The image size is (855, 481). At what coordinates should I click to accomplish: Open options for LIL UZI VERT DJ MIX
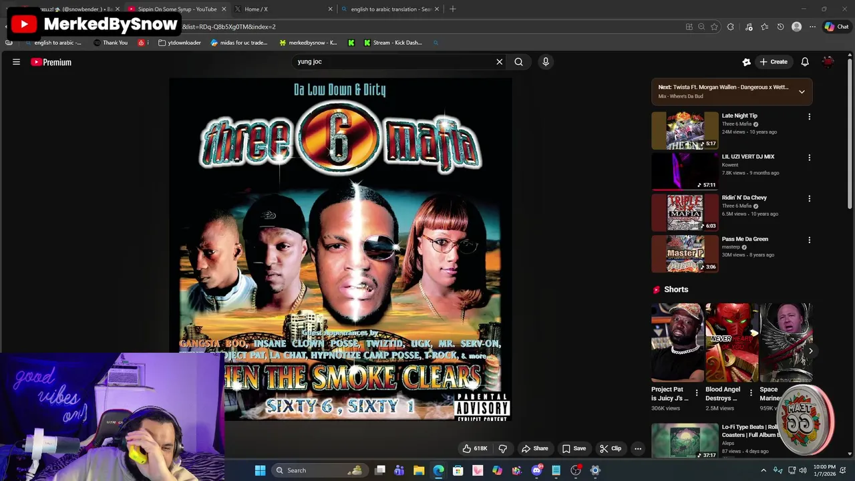pos(809,158)
